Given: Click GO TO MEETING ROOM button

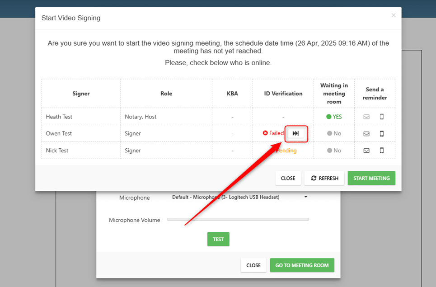Looking at the screenshot, I should tap(302, 265).
